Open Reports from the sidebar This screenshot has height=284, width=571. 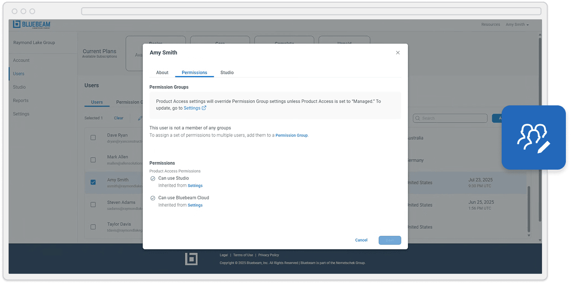(20, 100)
